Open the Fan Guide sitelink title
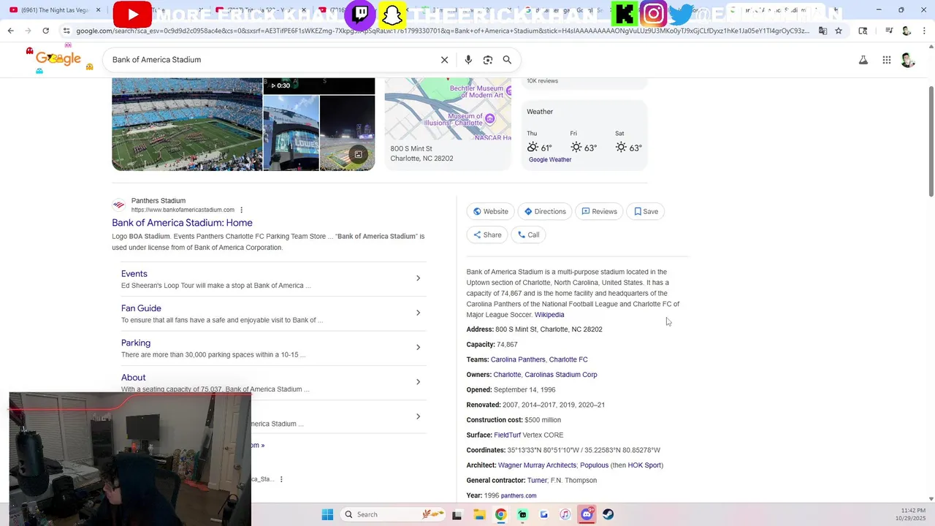This screenshot has height=526, width=935. pos(141,308)
